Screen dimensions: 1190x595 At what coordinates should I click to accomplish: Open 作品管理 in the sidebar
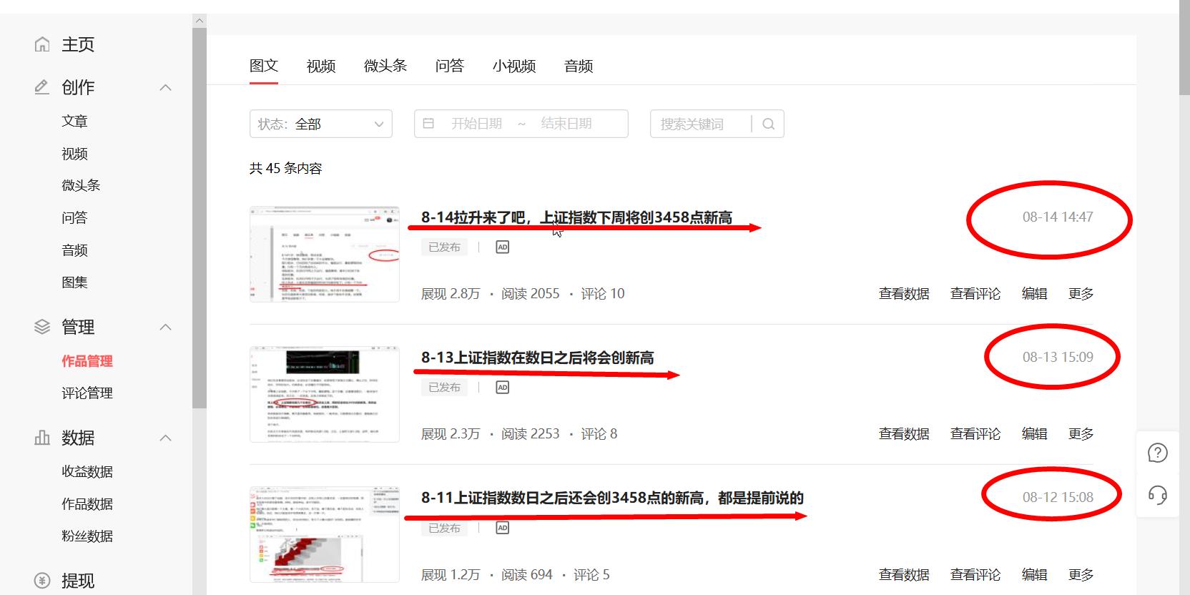(x=87, y=361)
